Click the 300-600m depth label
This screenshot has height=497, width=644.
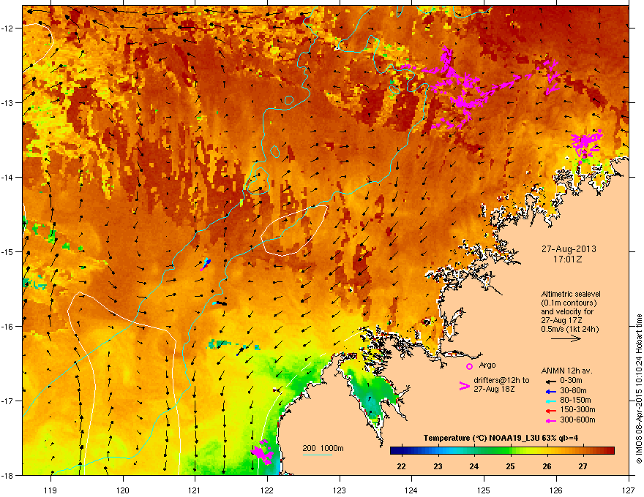(577, 420)
